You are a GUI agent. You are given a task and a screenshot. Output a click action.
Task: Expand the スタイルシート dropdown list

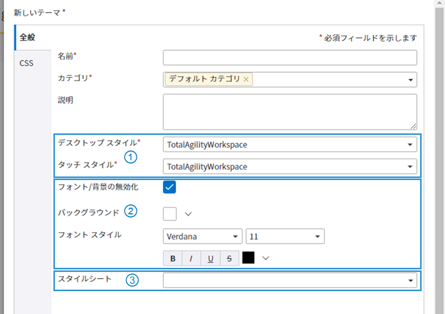tap(289, 281)
